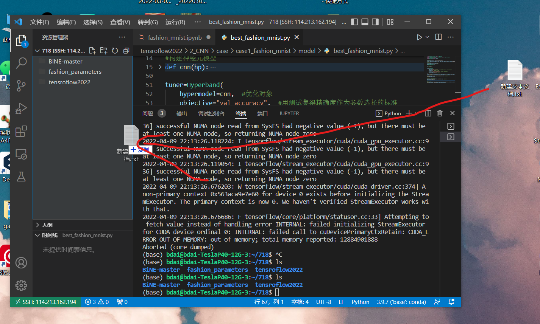Open the Testing flask view
This screenshot has height=324, width=540.
click(x=21, y=177)
